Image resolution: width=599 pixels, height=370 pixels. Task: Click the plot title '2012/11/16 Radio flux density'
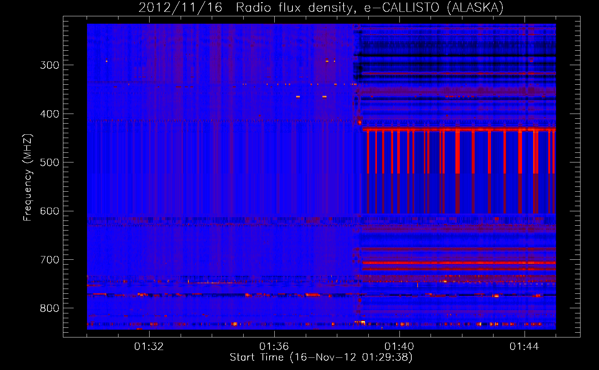[x=248, y=8]
